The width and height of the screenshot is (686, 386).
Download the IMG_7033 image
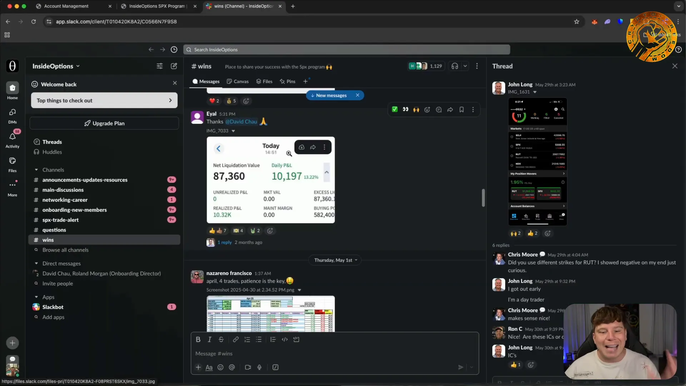coord(302,147)
